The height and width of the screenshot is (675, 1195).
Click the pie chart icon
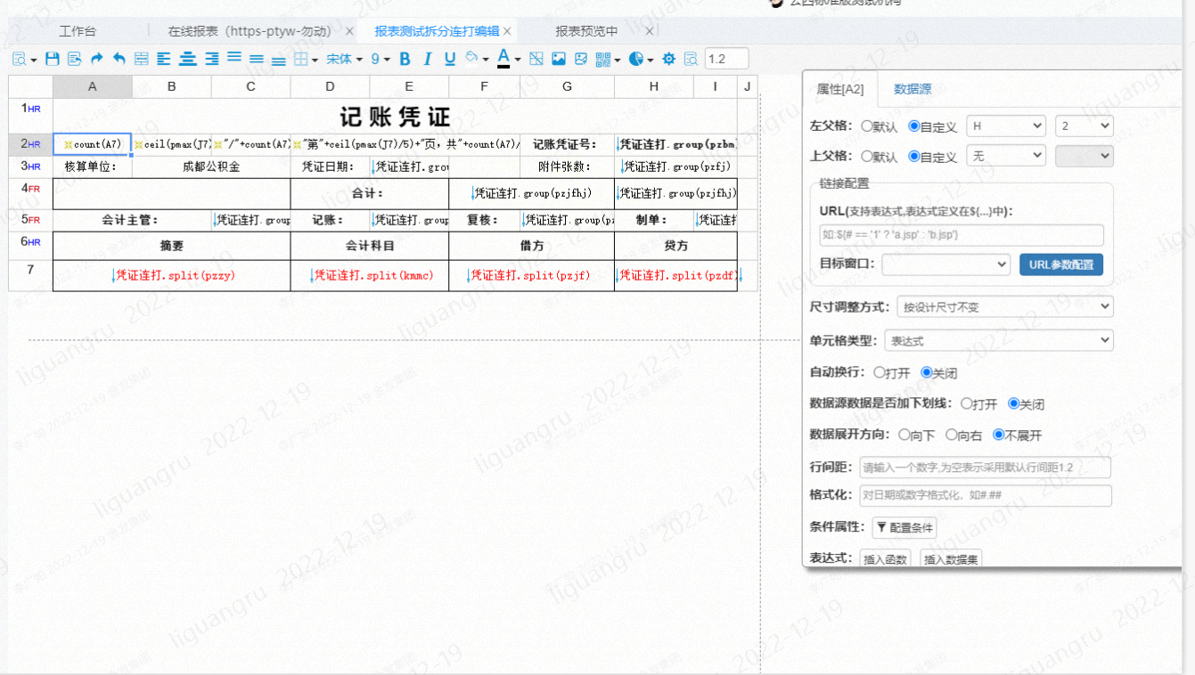(636, 59)
